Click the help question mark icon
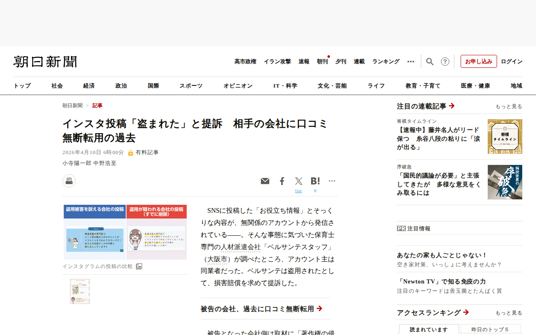Image resolution: width=536 pixels, height=335 pixels. click(x=445, y=62)
